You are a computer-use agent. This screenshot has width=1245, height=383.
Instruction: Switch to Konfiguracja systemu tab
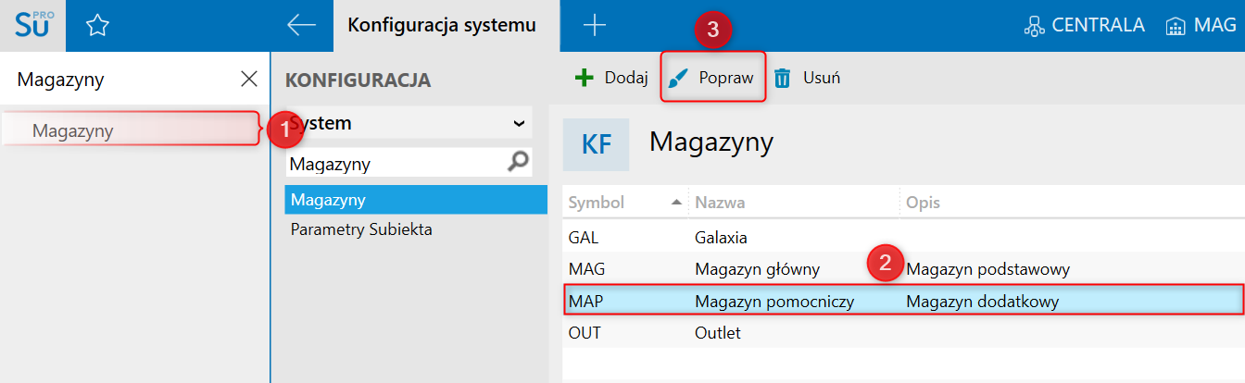click(x=441, y=26)
